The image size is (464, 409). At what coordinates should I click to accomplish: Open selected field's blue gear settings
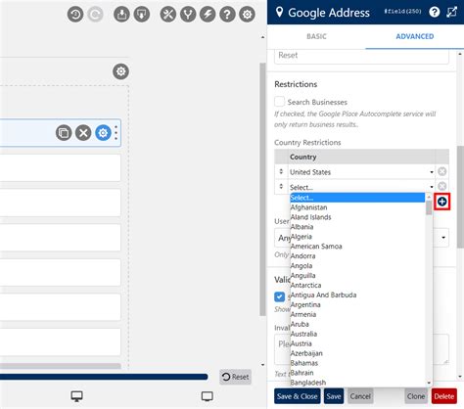103,133
